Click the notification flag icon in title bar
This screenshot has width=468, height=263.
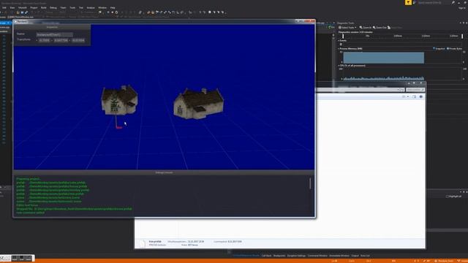(408, 2)
